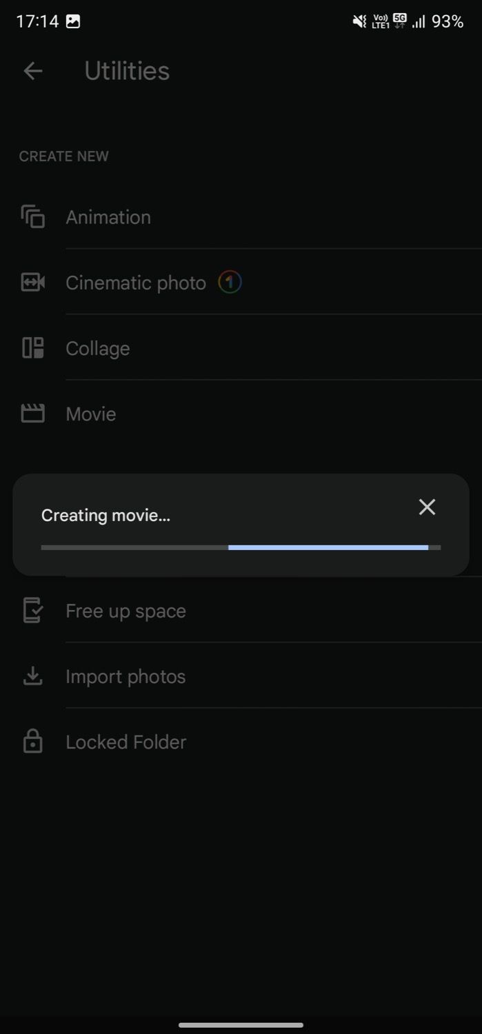Tap the Collage grid icon
The image size is (482, 1034).
32,348
